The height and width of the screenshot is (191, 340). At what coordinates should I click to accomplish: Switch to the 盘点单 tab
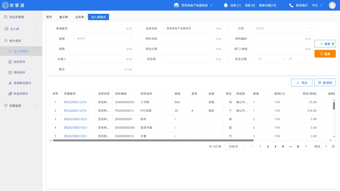(64, 17)
